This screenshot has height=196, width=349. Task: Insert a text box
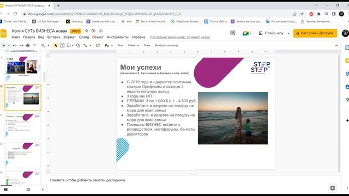point(62,45)
